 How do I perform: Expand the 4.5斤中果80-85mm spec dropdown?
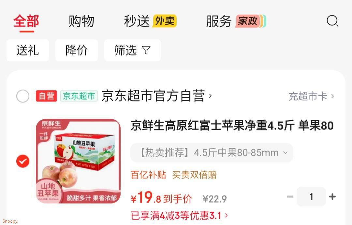212,153
